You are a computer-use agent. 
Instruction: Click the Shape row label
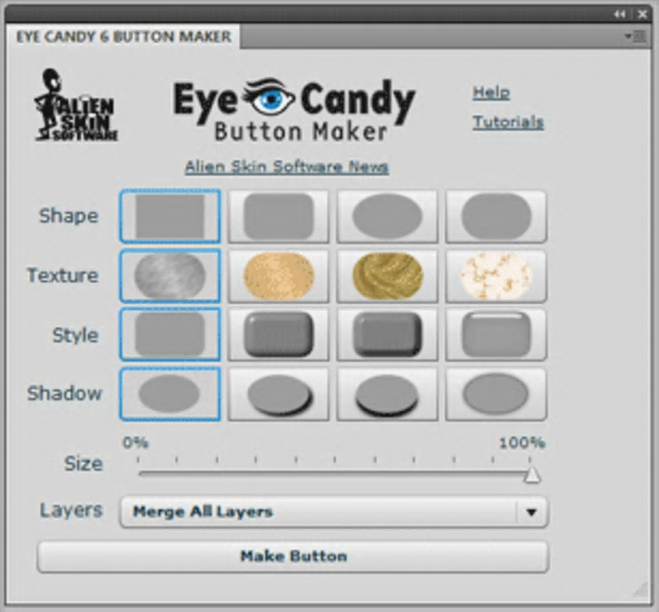coord(69,216)
